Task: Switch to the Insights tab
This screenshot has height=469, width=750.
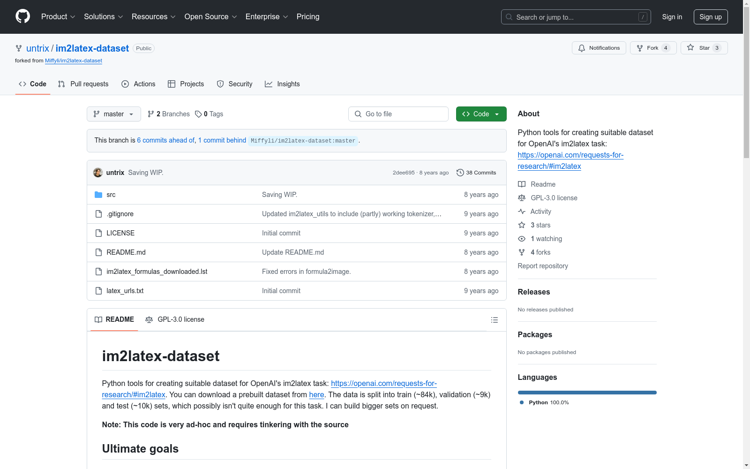Action: [x=282, y=84]
